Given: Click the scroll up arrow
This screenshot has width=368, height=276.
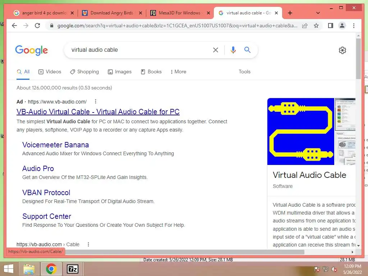Looking at the screenshot, I should pos(358,36).
